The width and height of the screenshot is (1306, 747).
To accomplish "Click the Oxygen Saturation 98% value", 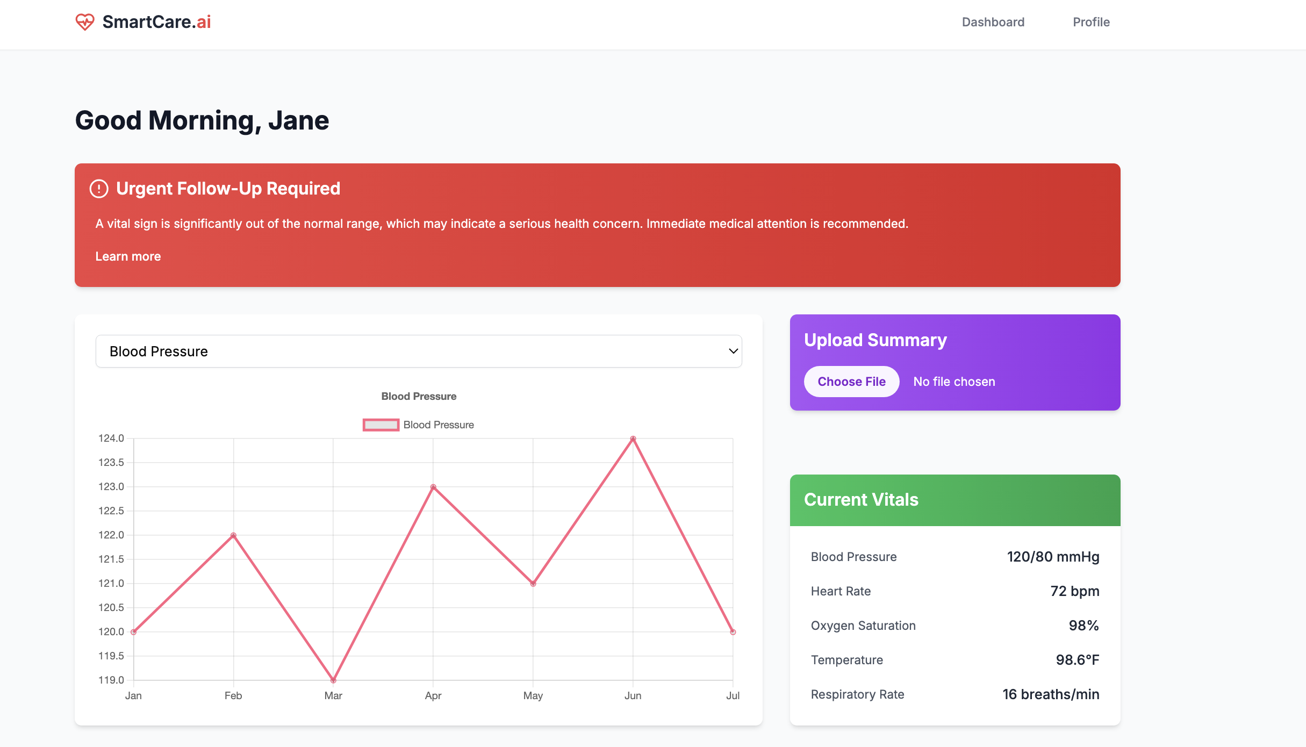I will (1083, 626).
